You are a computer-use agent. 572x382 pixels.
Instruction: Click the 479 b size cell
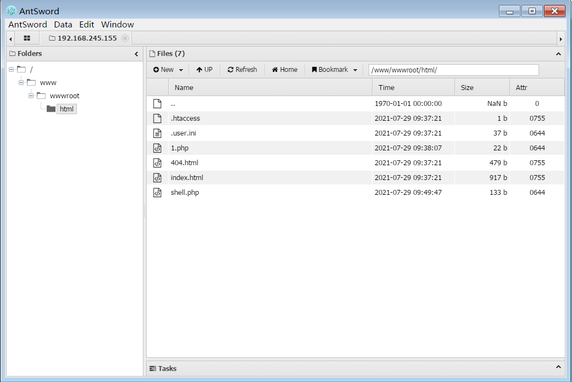(498, 163)
